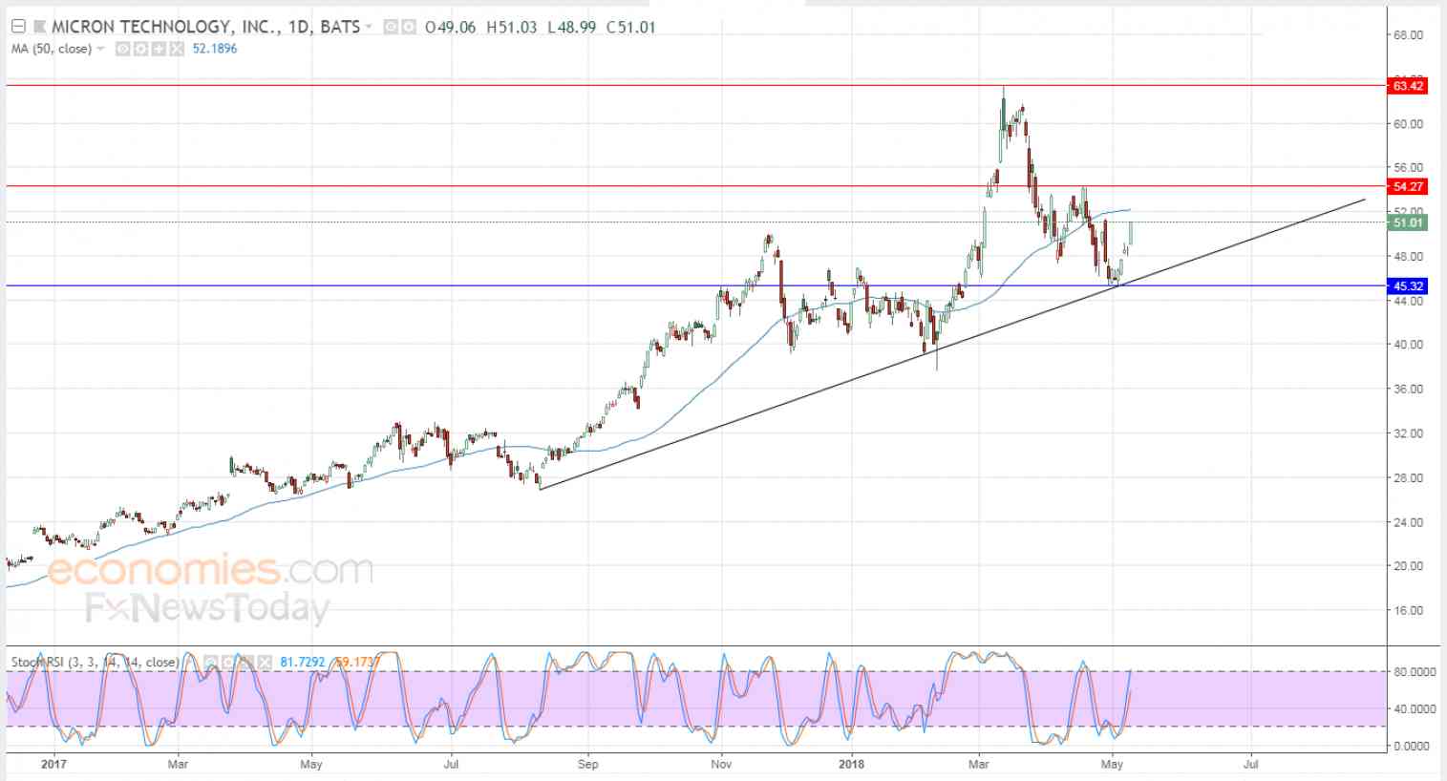Click the 51.01 current price marker
This screenshot has height=781, width=1447.
tap(1408, 222)
